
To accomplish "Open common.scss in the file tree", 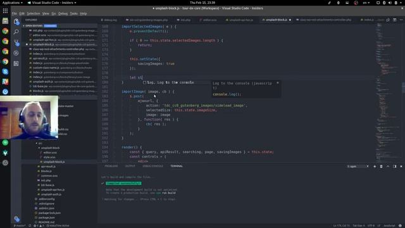I will pos(49,176).
